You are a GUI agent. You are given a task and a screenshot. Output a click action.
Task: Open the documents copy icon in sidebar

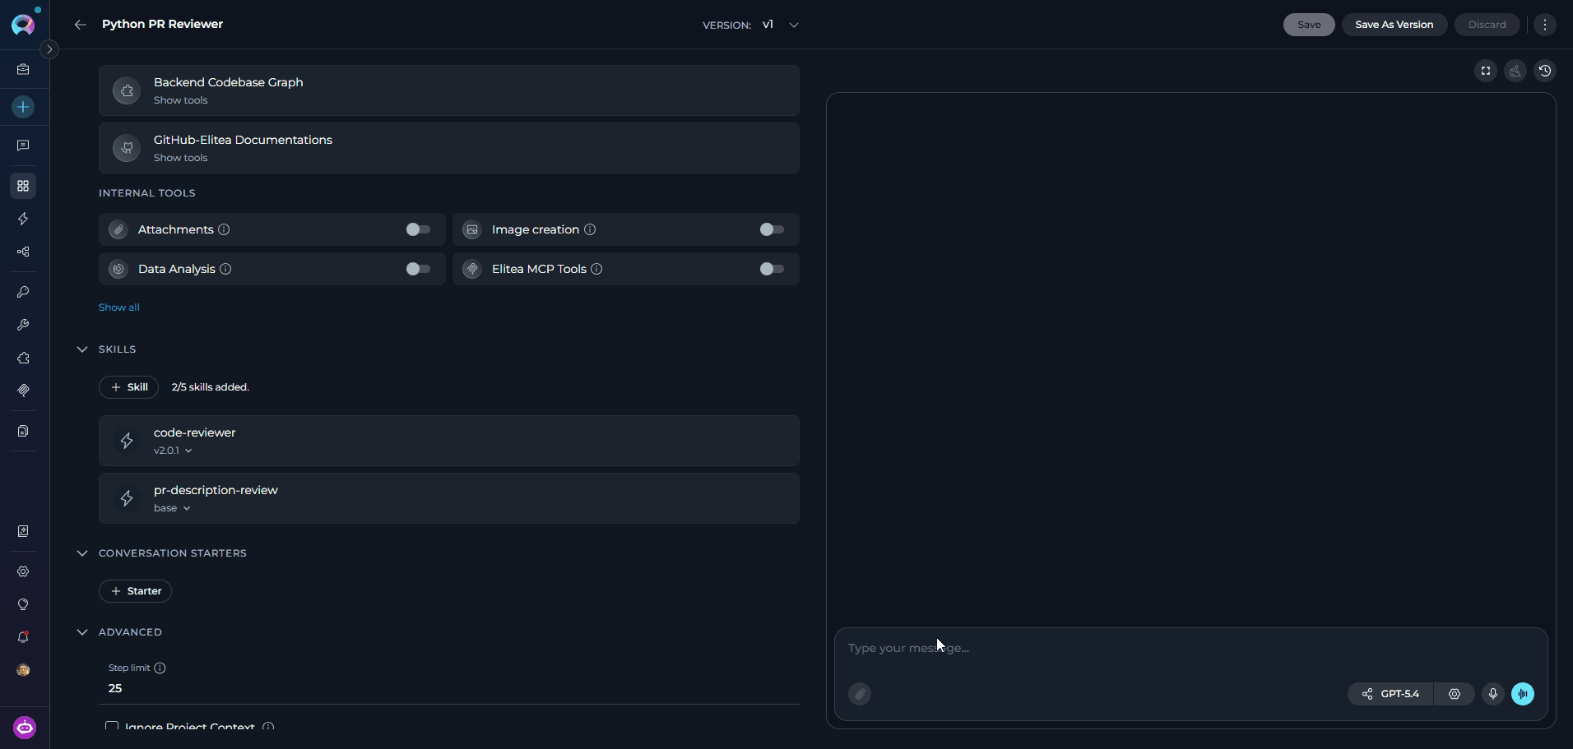(23, 431)
